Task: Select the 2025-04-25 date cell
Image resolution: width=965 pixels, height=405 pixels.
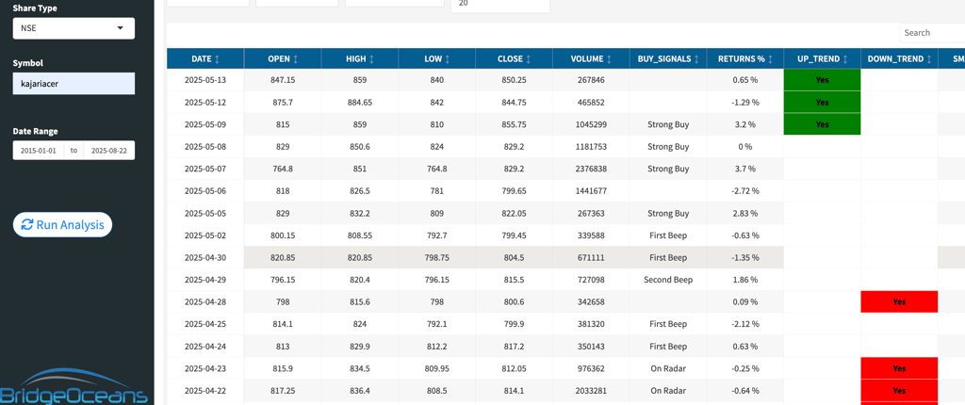Action: [x=205, y=324]
